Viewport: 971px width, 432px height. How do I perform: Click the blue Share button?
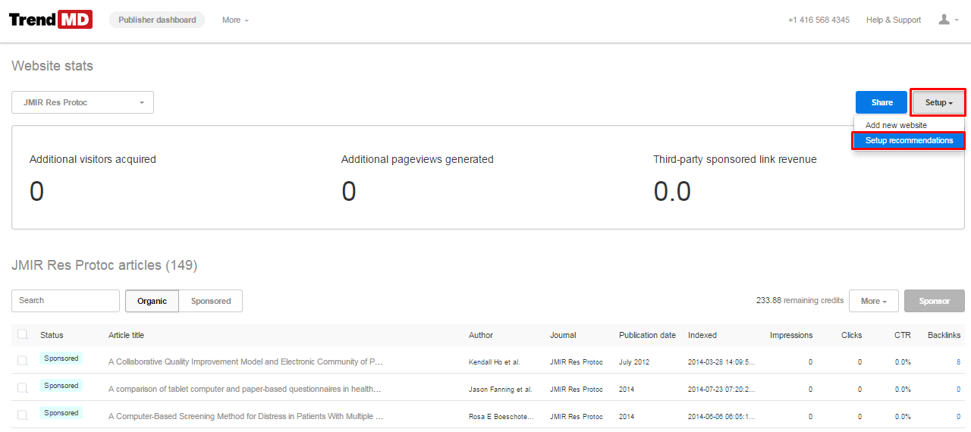pos(881,102)
